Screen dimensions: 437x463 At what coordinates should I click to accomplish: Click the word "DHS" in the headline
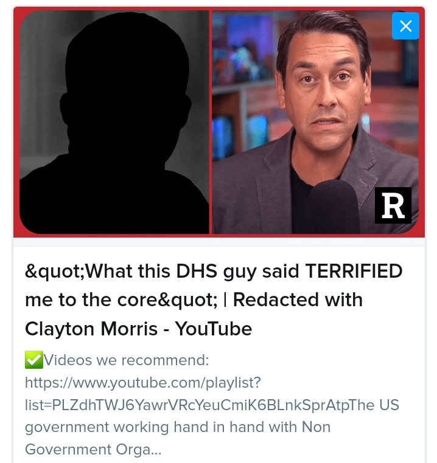pyautogui.click(x=197, y=271)
